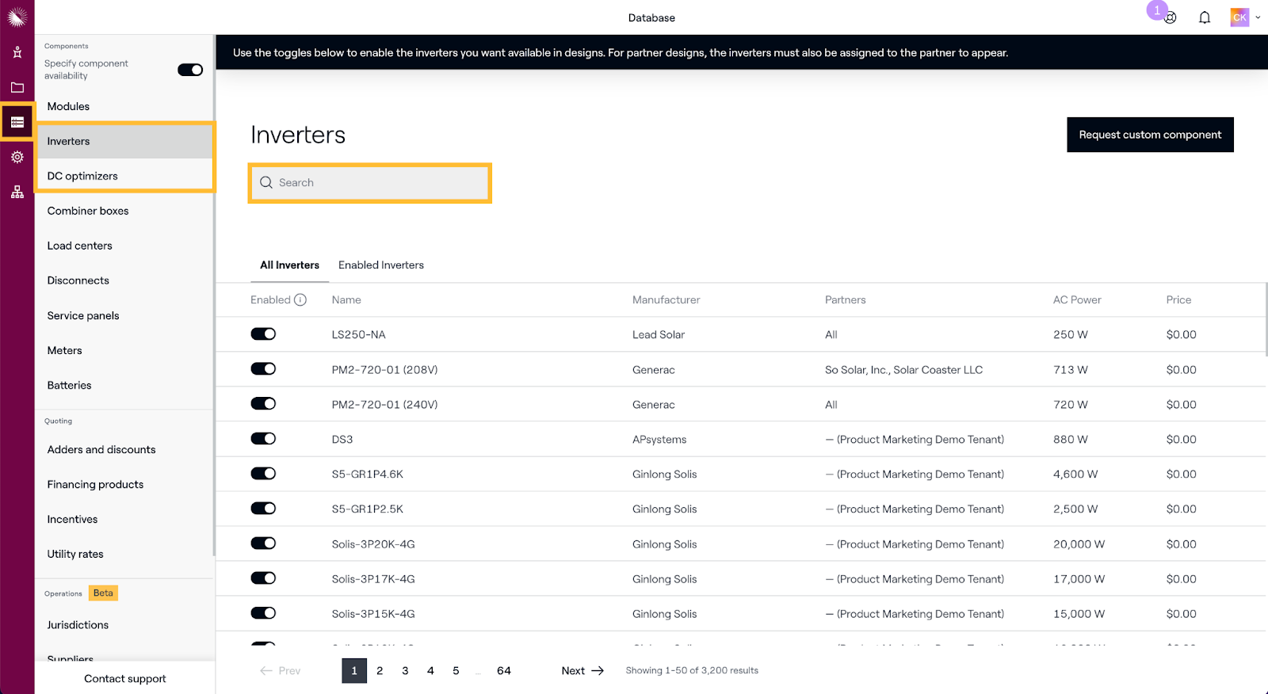Open the Settings gear sidebar icon
Screen dimensions: 1268x694
(x=17, y=157)
